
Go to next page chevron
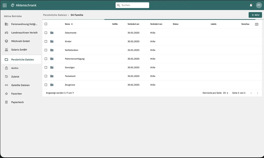click(x=258, y=93)
